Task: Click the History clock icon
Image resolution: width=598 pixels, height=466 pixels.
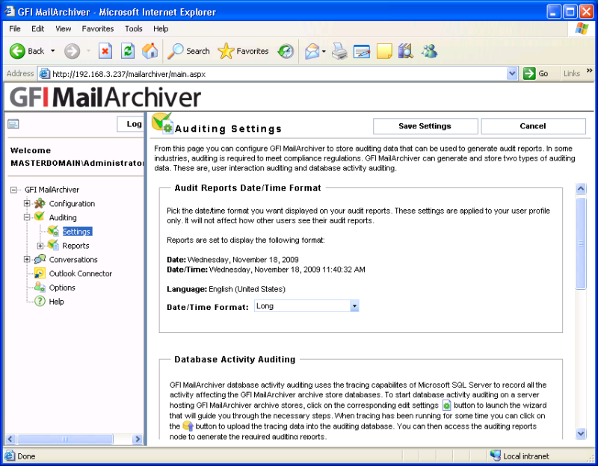Action: pos(286,51)
